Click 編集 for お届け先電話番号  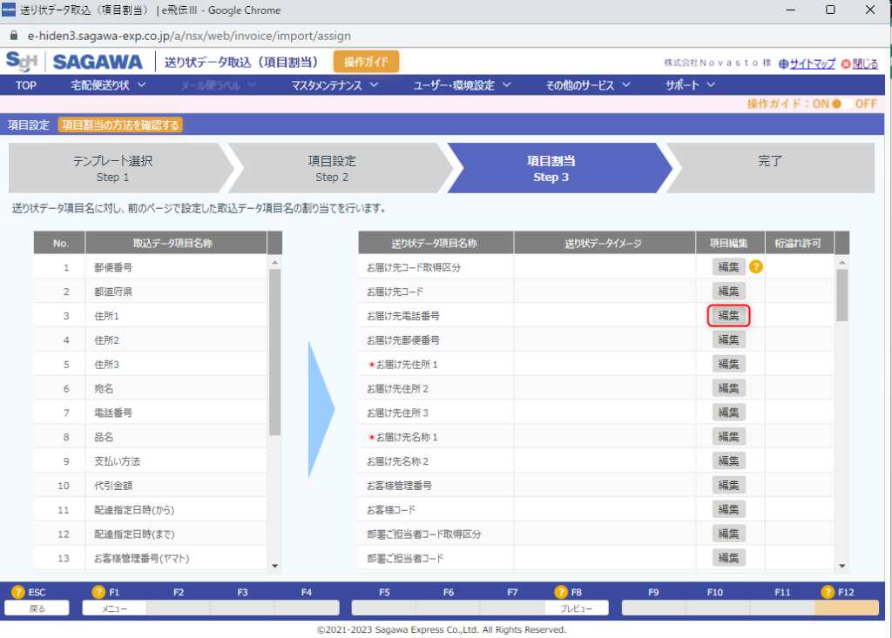coord(729,315)
